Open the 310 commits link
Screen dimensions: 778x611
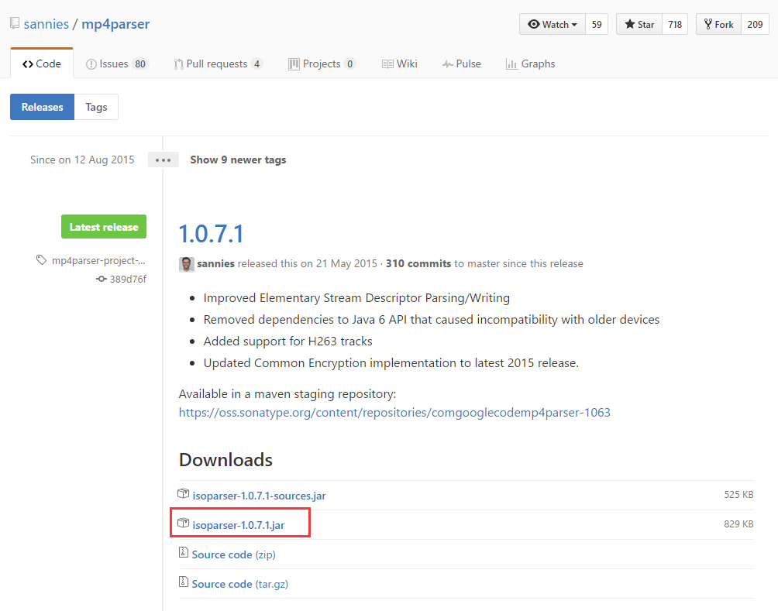[x=418, y=264]
